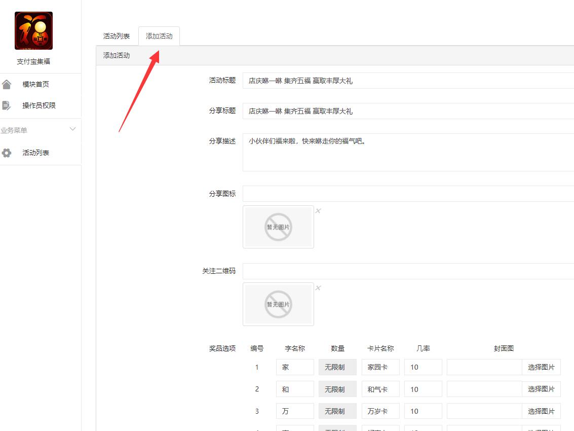Click the 封面图 path field in 和气卡 row
Image resolution: width=574 pixels, height=431 pixels.
484,389
